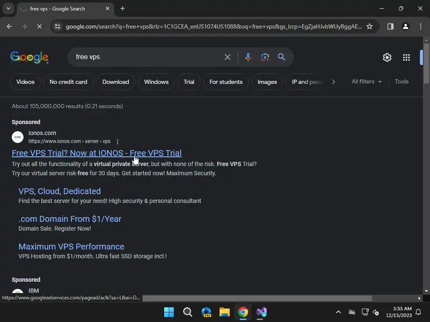Click About 105,000,000 results text
The width and height of the screenshot is (430, 322).
tap(67, 106)
